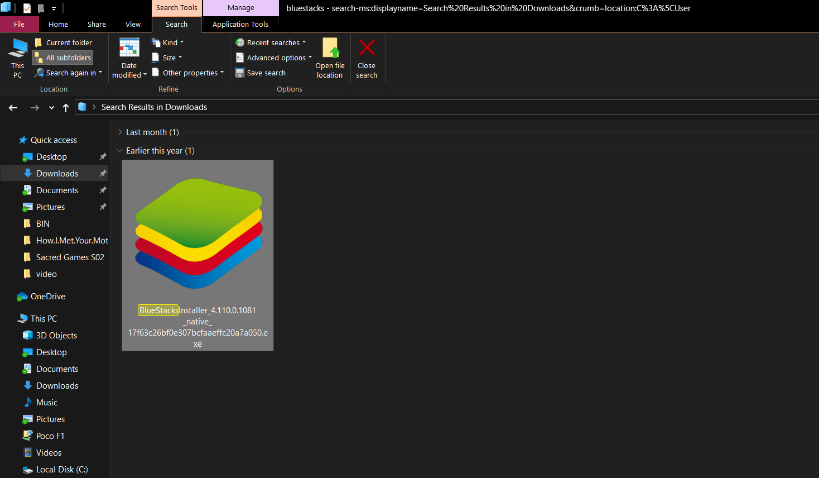Expand the Last month group
The width and height of the screenshot is (819, 478).
click(120, 132)
